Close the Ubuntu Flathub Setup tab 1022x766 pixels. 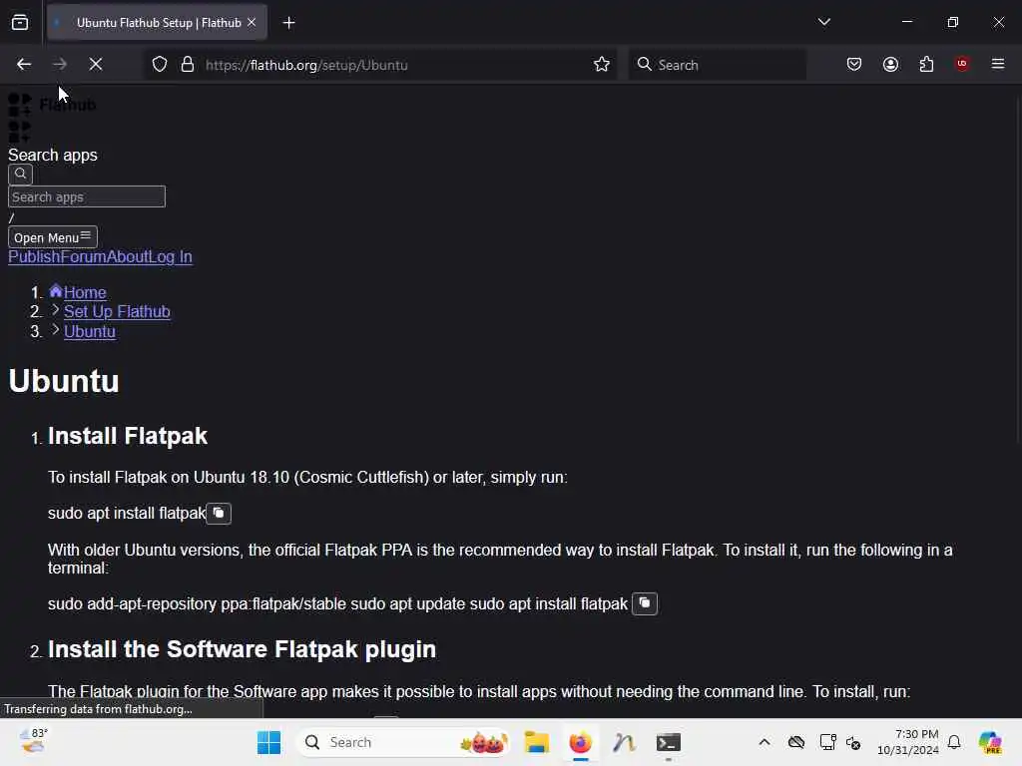tap(252, 23)
